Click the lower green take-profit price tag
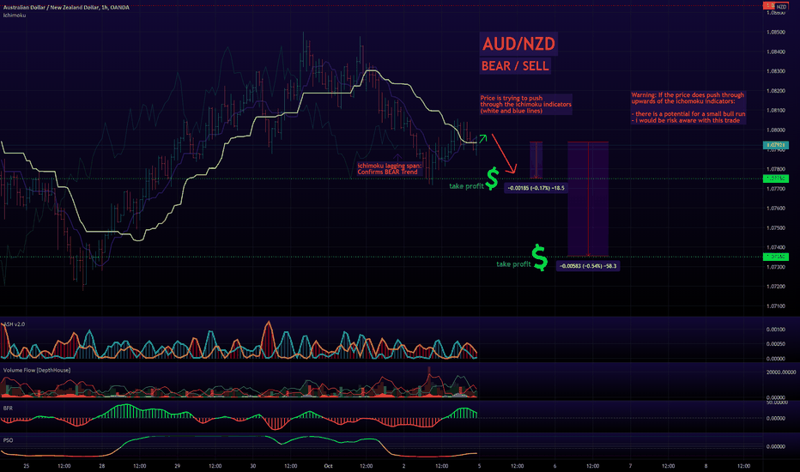This screenshot has width=800, height=472. point(775,257)
